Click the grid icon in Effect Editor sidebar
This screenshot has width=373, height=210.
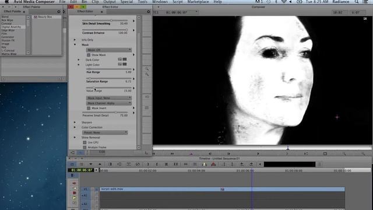147,108
